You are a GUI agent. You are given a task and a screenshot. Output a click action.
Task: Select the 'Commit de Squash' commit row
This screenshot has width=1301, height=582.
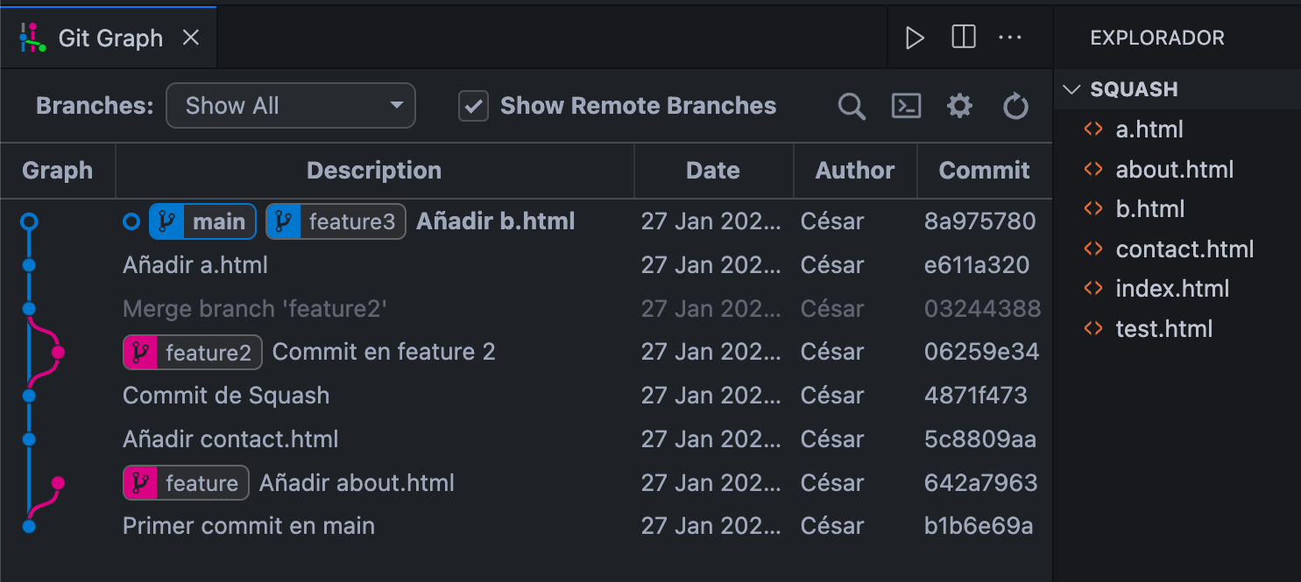tap(526, 396)
